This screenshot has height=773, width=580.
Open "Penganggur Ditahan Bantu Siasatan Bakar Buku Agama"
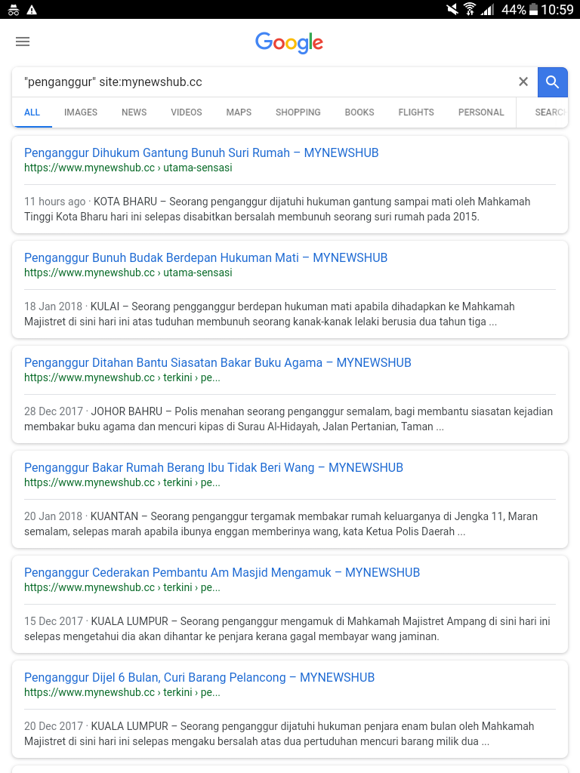[217, 363]
